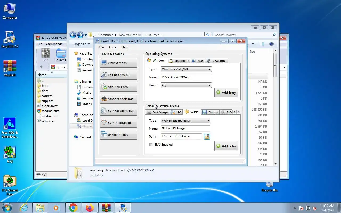Screen dimensions: 341x213
Task: Open Advanced Settings in EasyBCD
Action: [119, 99]
